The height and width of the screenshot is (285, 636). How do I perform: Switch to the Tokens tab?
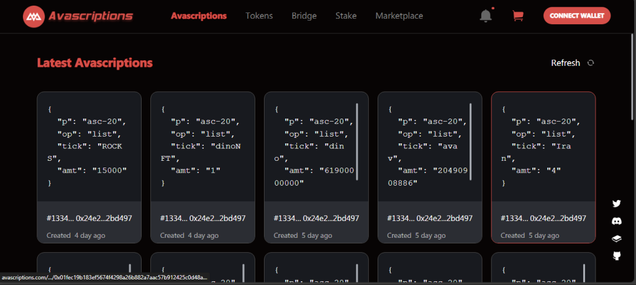click(259, 16)
